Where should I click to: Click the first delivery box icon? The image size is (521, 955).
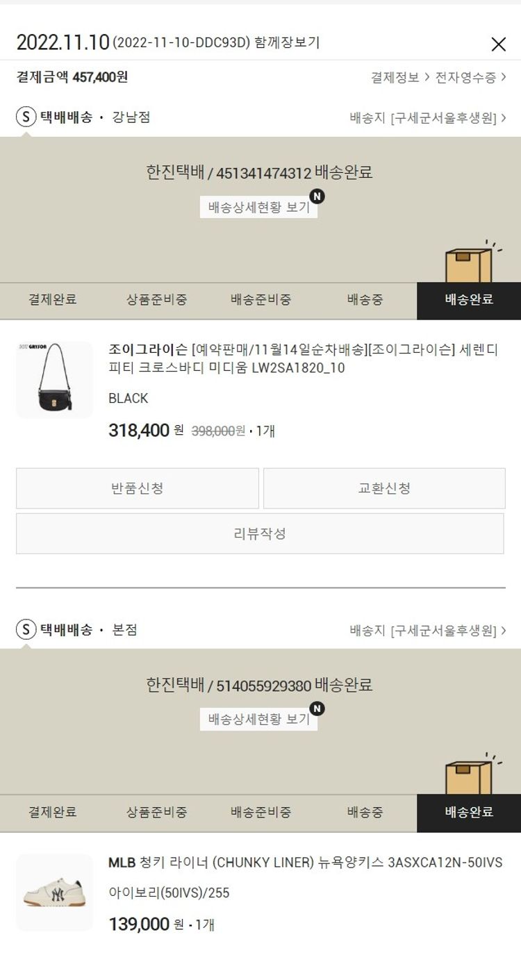coord(470,263)
